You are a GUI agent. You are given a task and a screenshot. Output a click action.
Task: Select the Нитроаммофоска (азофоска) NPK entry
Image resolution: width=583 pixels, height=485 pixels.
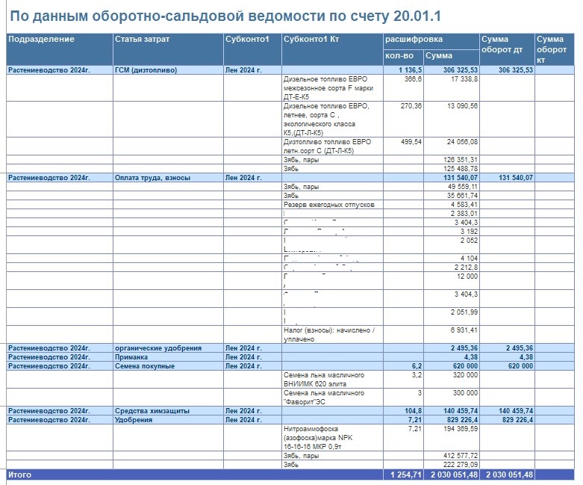323,436
